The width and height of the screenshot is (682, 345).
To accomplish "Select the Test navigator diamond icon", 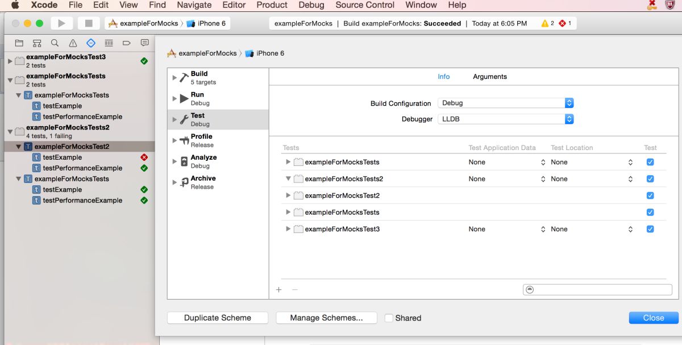I will point(91,43).
